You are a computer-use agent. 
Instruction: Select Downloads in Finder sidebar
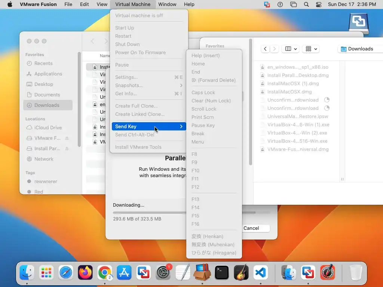click(x=48, y=105)
